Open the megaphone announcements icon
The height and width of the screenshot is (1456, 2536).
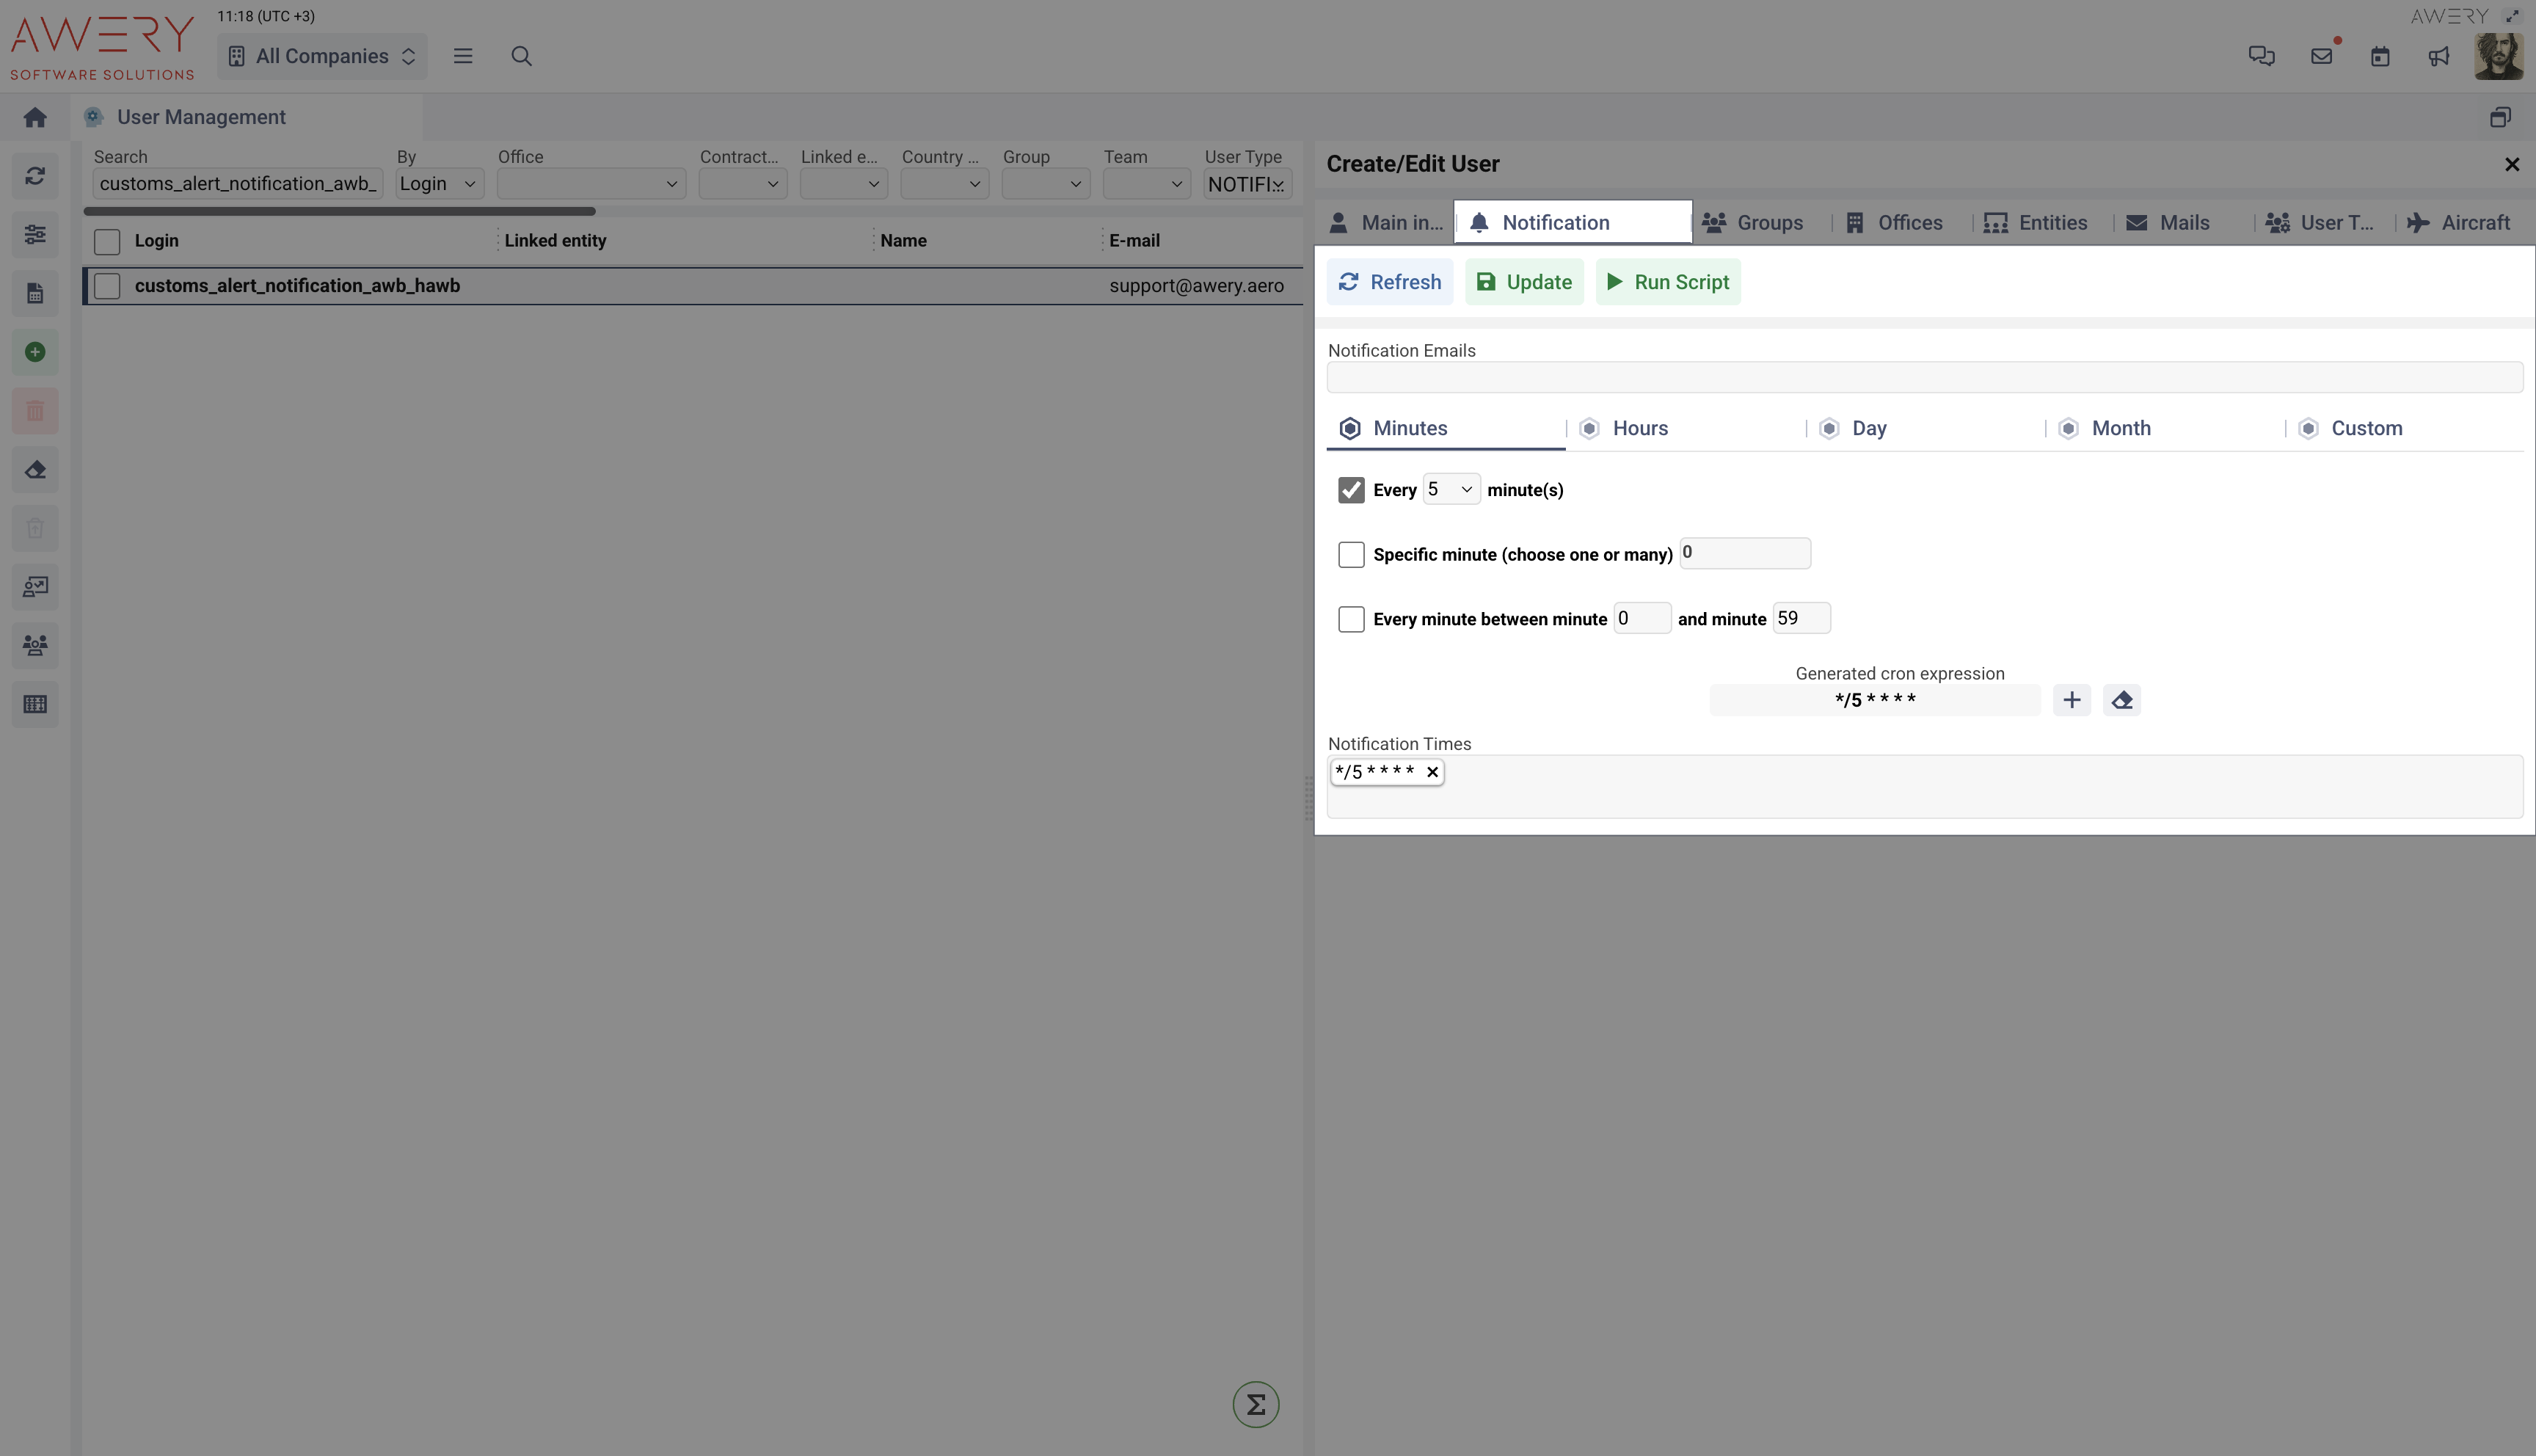click(2438, 56)
